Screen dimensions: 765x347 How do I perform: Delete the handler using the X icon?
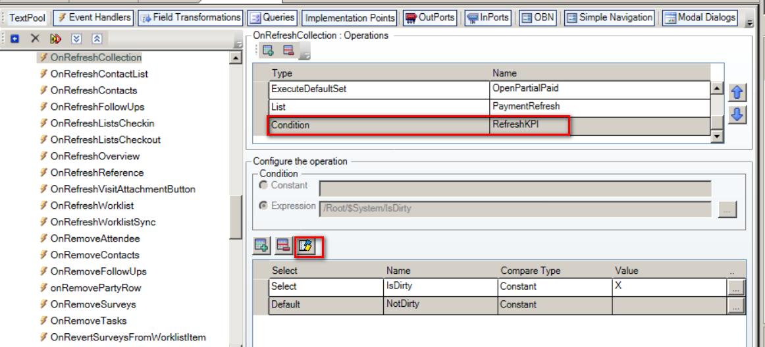click(35, 38)
